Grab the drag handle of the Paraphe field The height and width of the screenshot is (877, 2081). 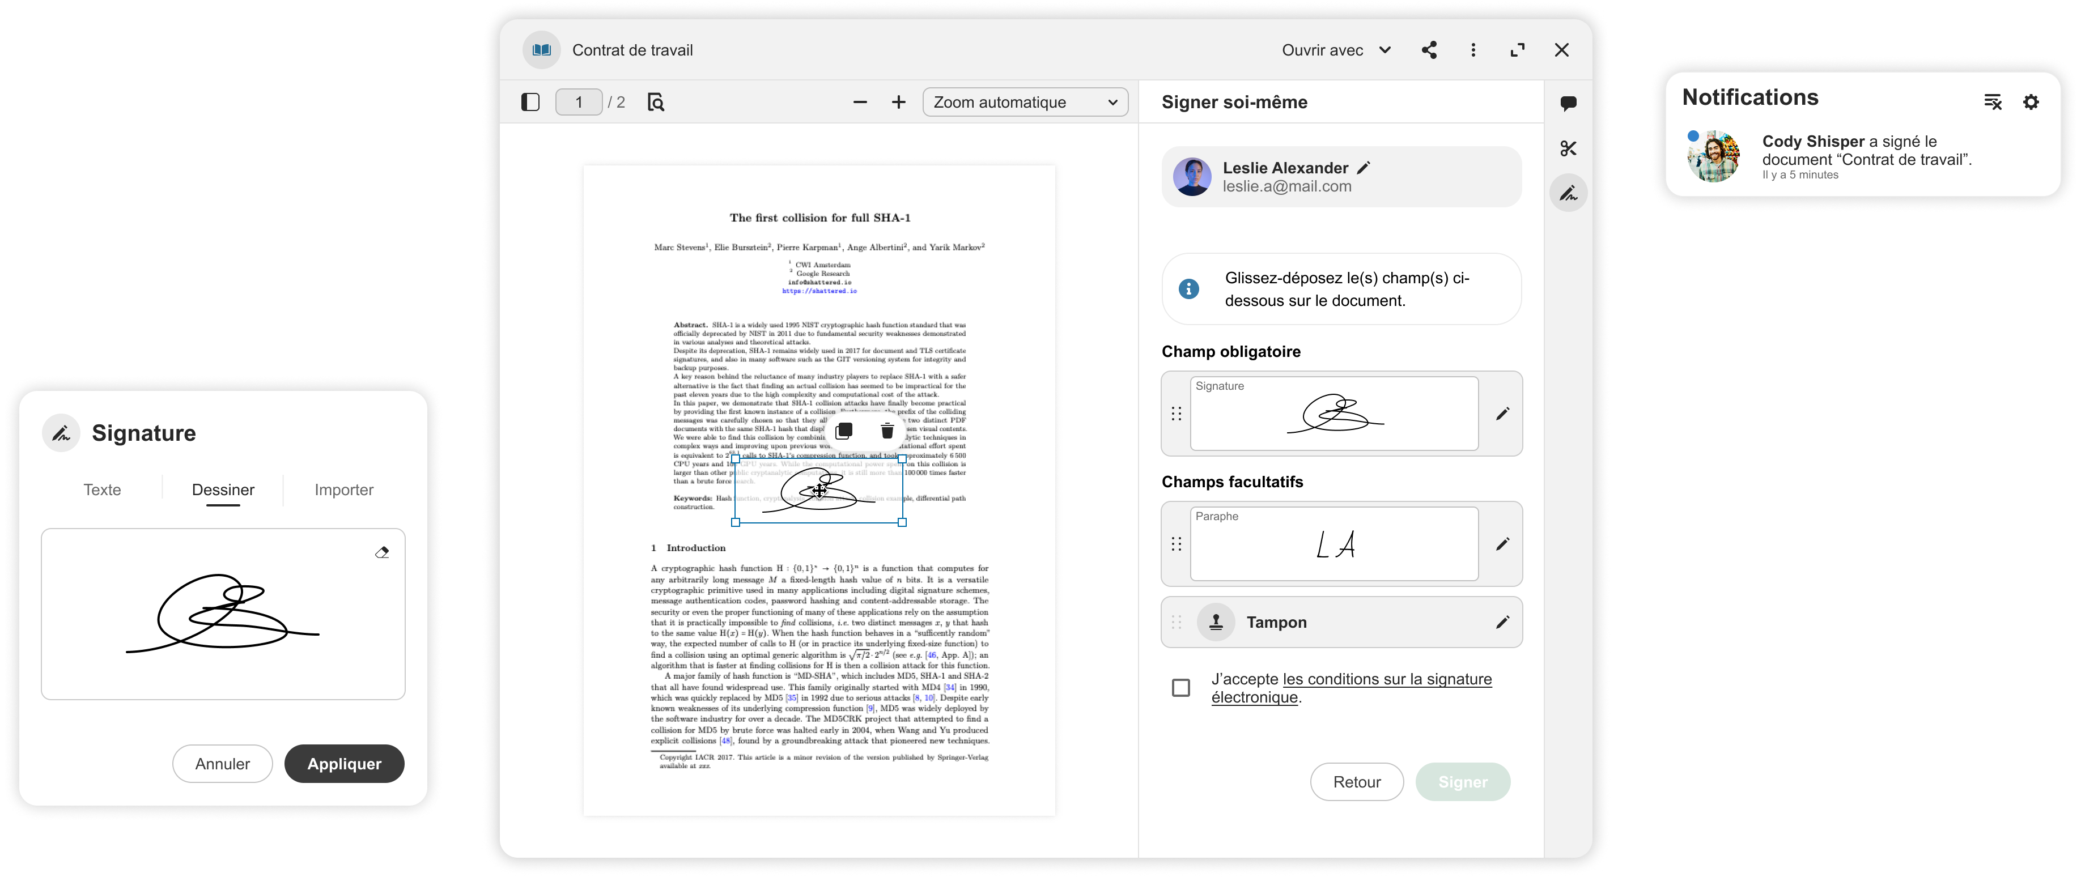coord(1176,543)
